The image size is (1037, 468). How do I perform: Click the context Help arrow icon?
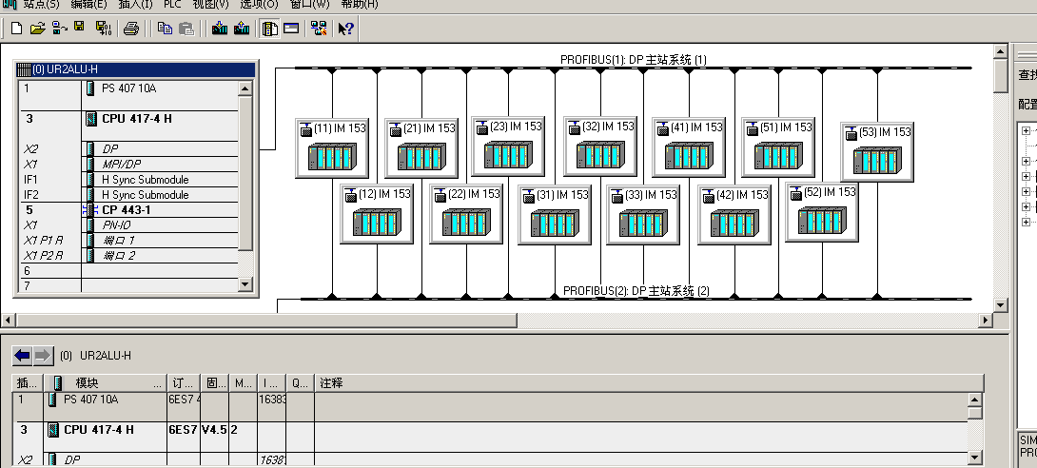coord(345,29)
